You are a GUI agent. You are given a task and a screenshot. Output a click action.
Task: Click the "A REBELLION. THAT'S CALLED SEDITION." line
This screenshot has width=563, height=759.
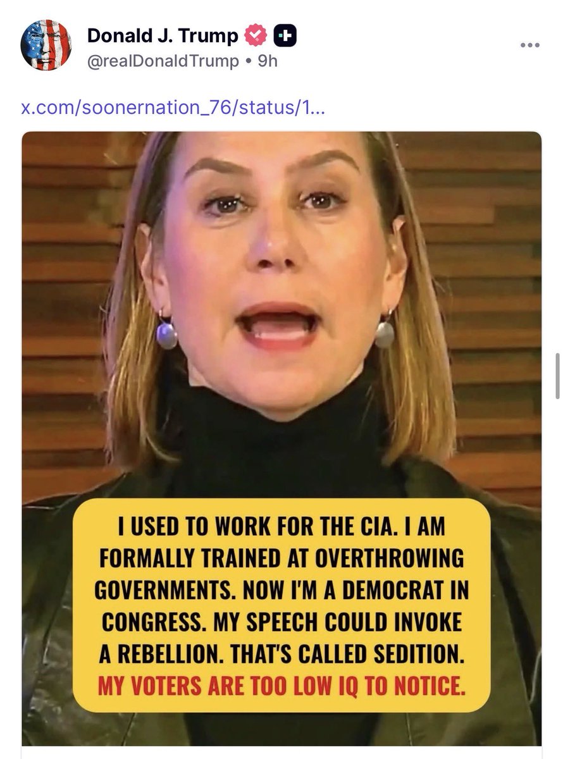pyautogui.click(x=281, y=655)
